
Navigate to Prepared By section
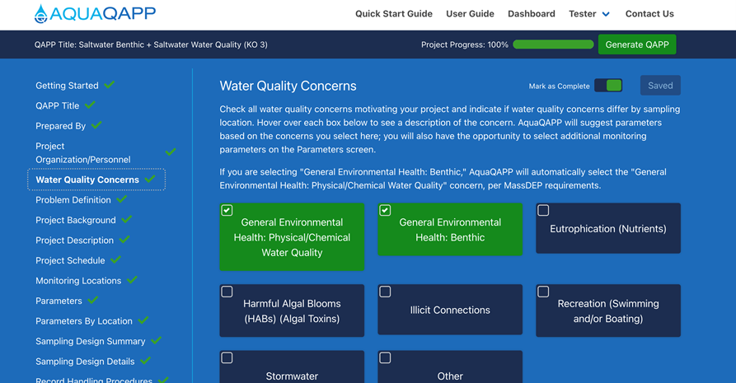pyautogui.click(x=60, y=126)
